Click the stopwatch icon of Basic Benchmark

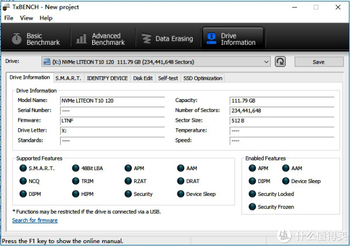[x=17, y=38]
